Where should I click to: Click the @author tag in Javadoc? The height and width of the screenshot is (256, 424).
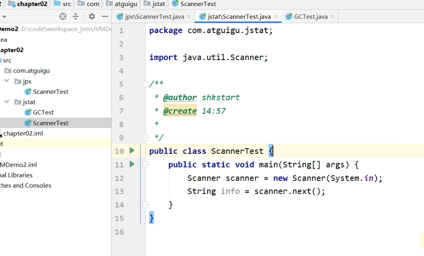click(x=180, y=98)
